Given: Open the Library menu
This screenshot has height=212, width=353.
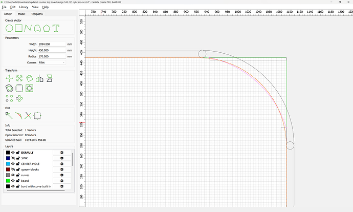Looking at the screenshot, I should [23, 8].
